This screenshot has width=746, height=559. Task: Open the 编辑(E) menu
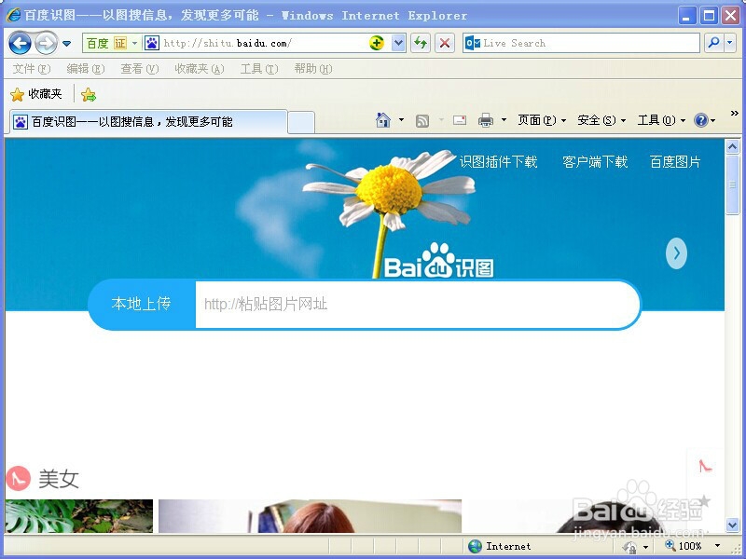coord(86,69)
